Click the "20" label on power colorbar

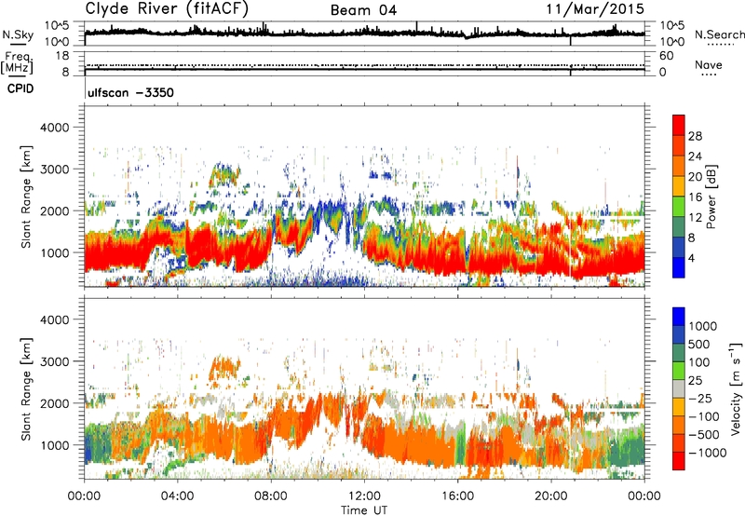point(695,177)
